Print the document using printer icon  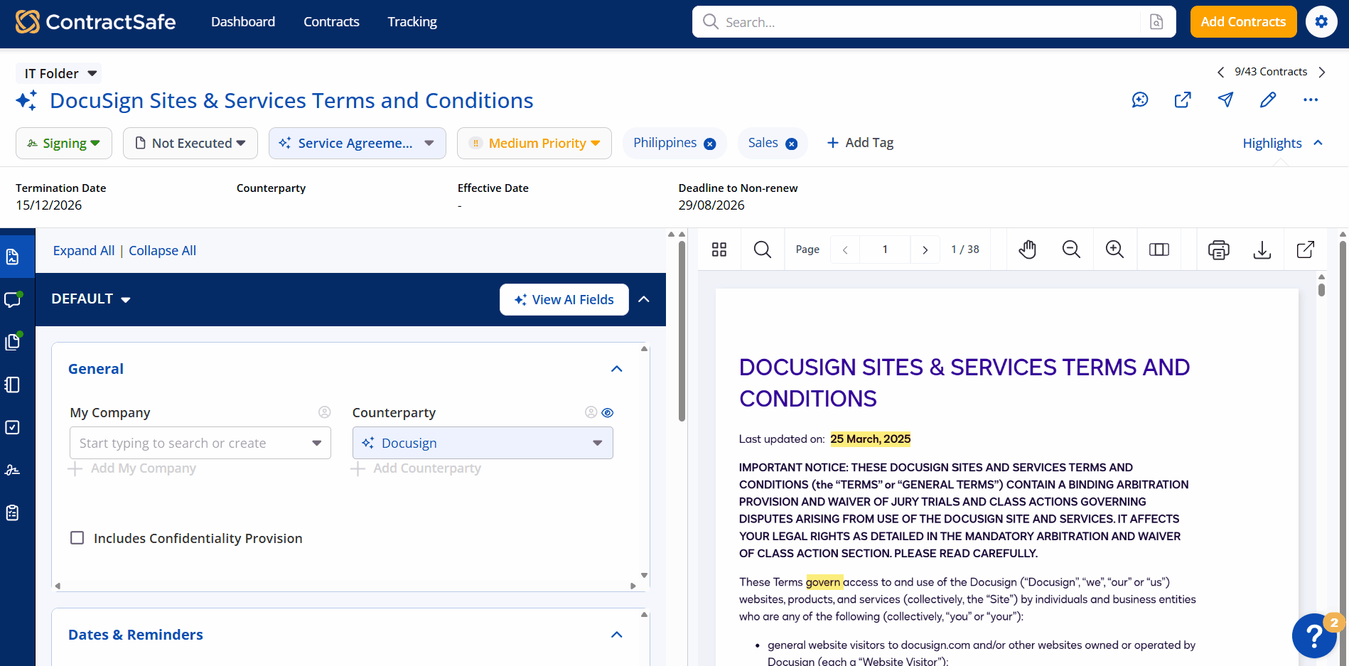point(1218,249)
